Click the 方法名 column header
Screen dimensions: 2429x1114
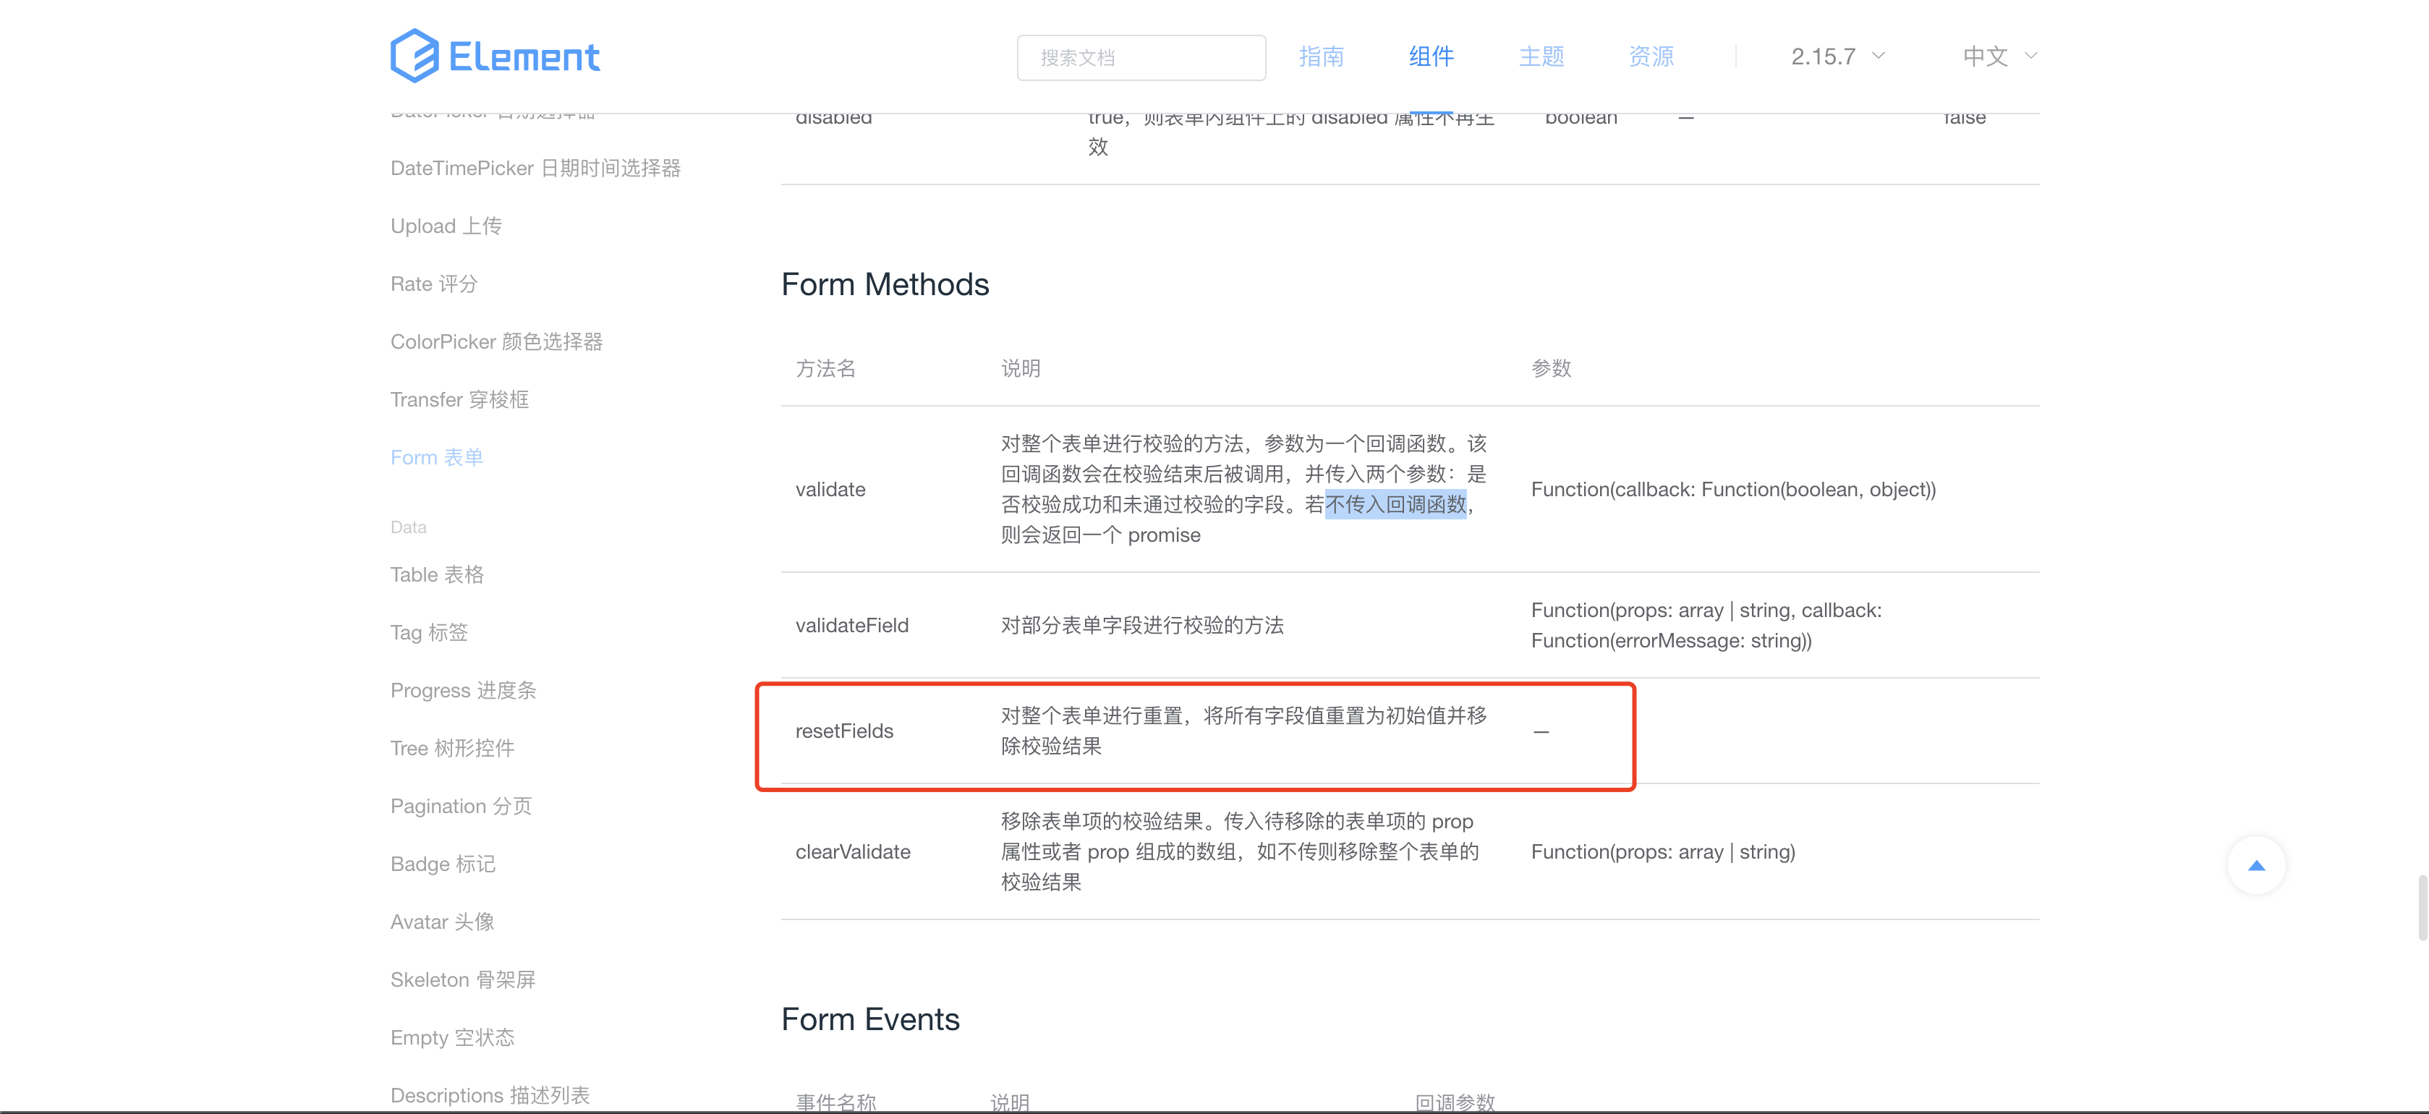(x=825, y=368)
